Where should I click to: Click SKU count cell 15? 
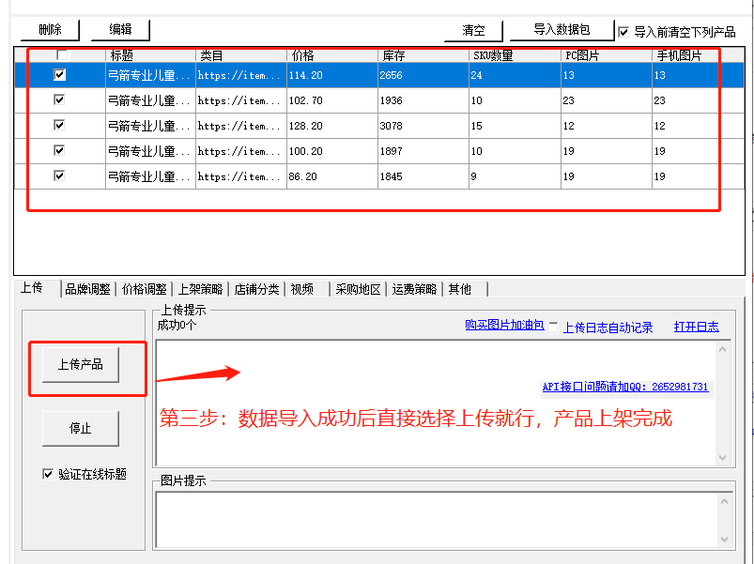pos(515,126)
